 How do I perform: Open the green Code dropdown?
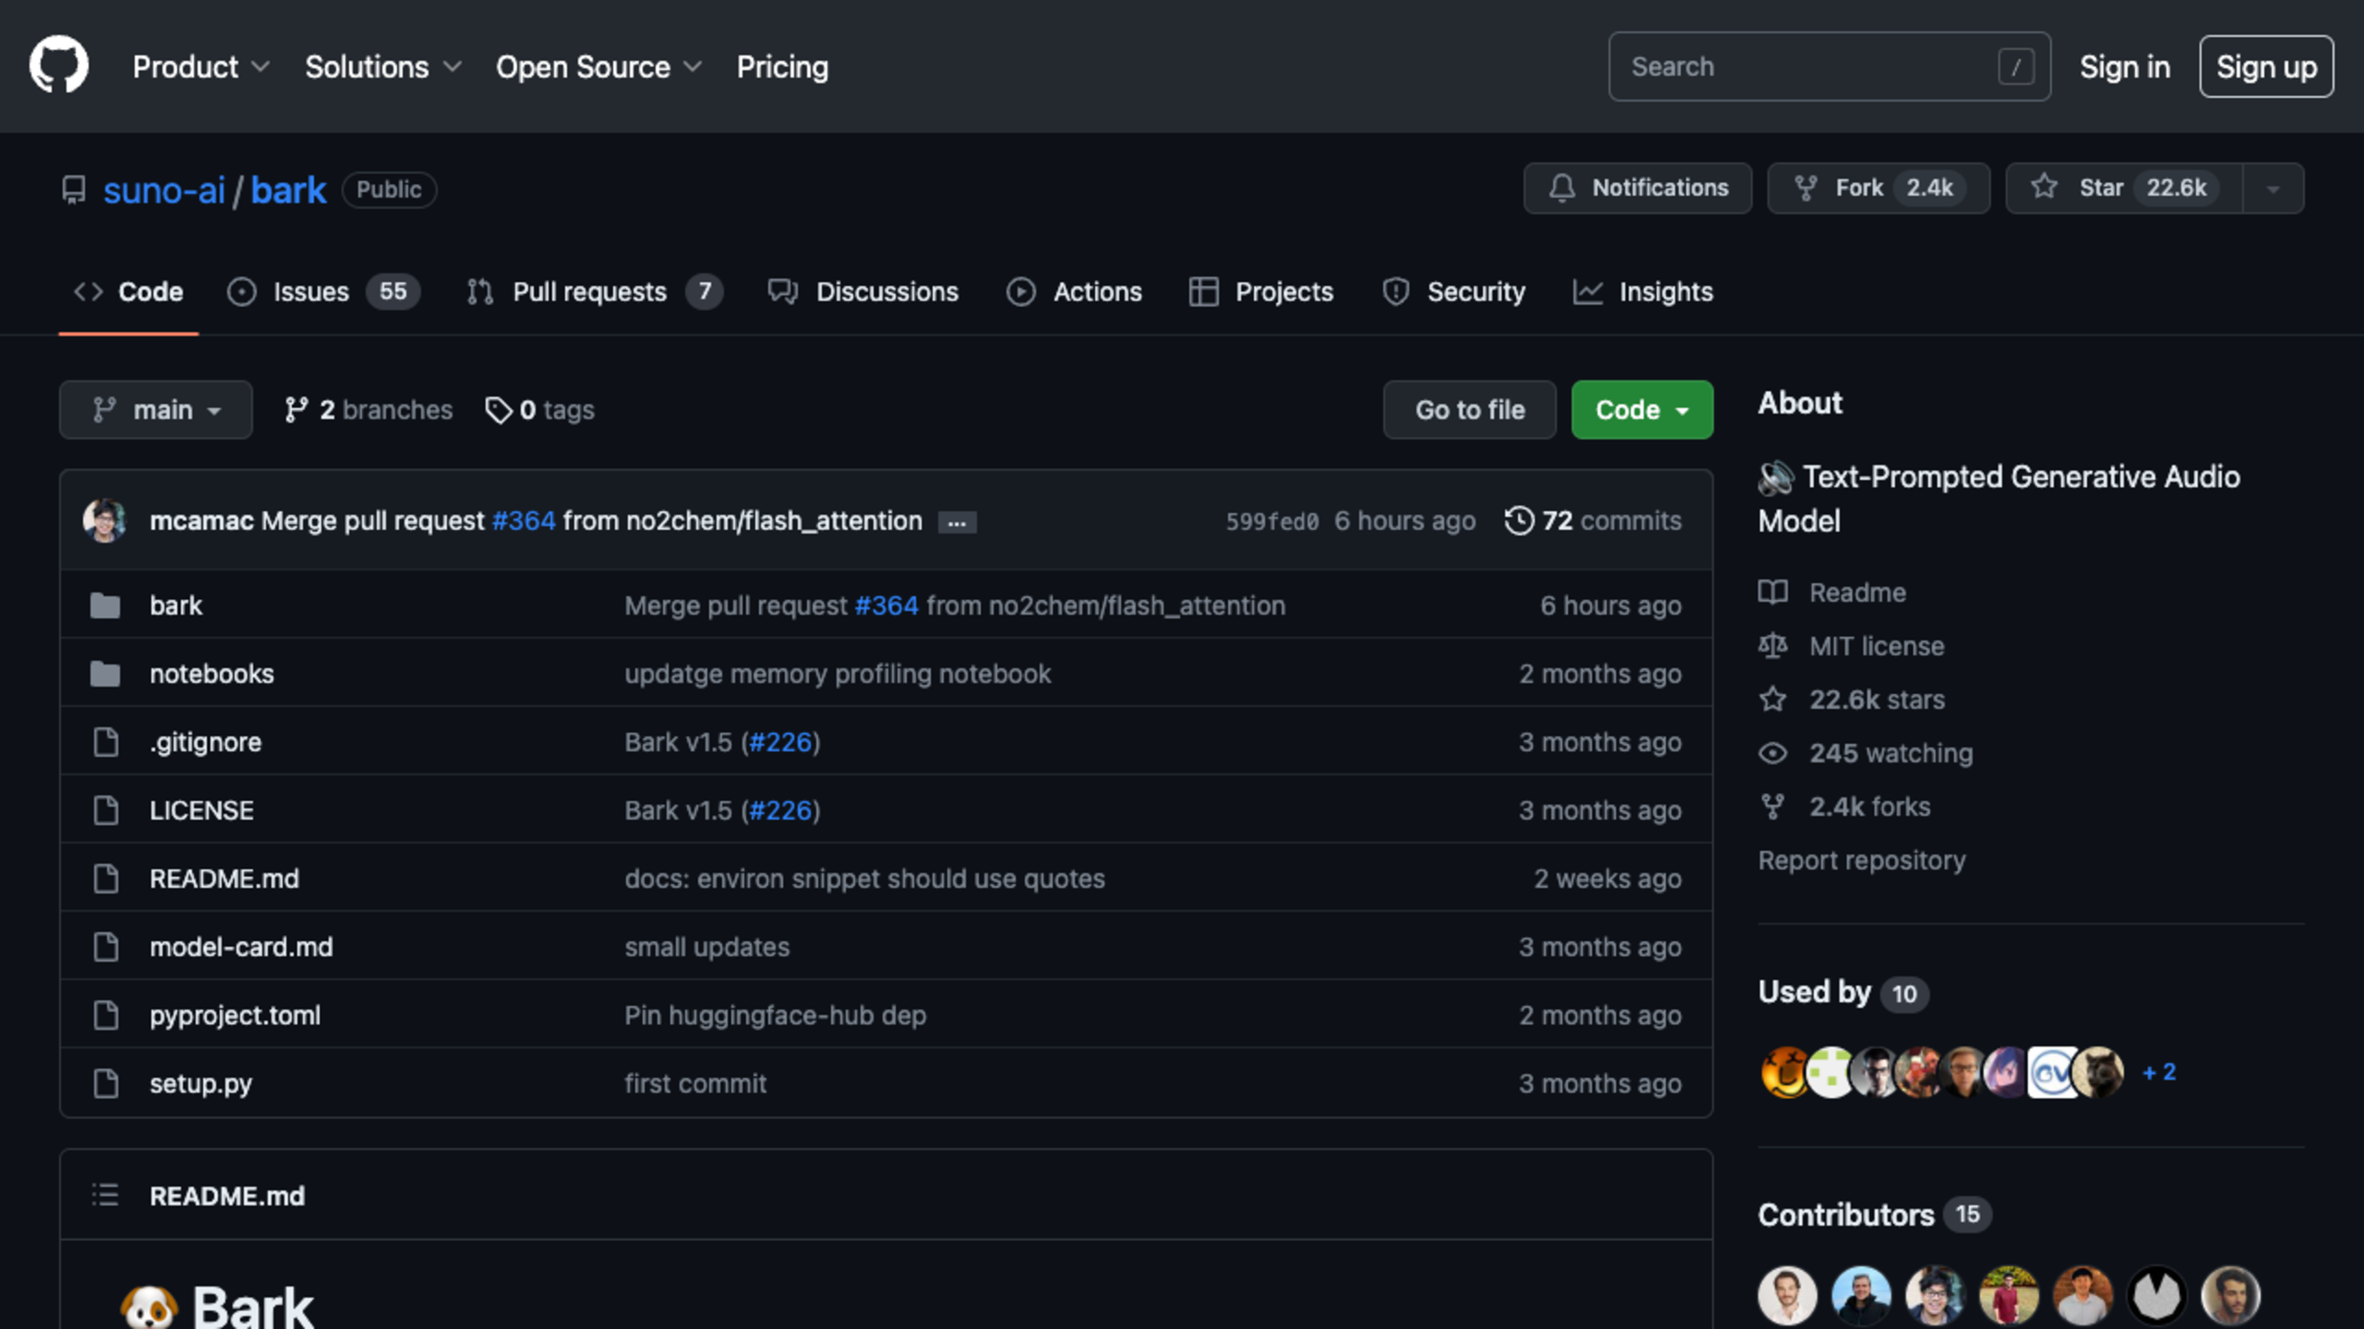click(1642, 410)
